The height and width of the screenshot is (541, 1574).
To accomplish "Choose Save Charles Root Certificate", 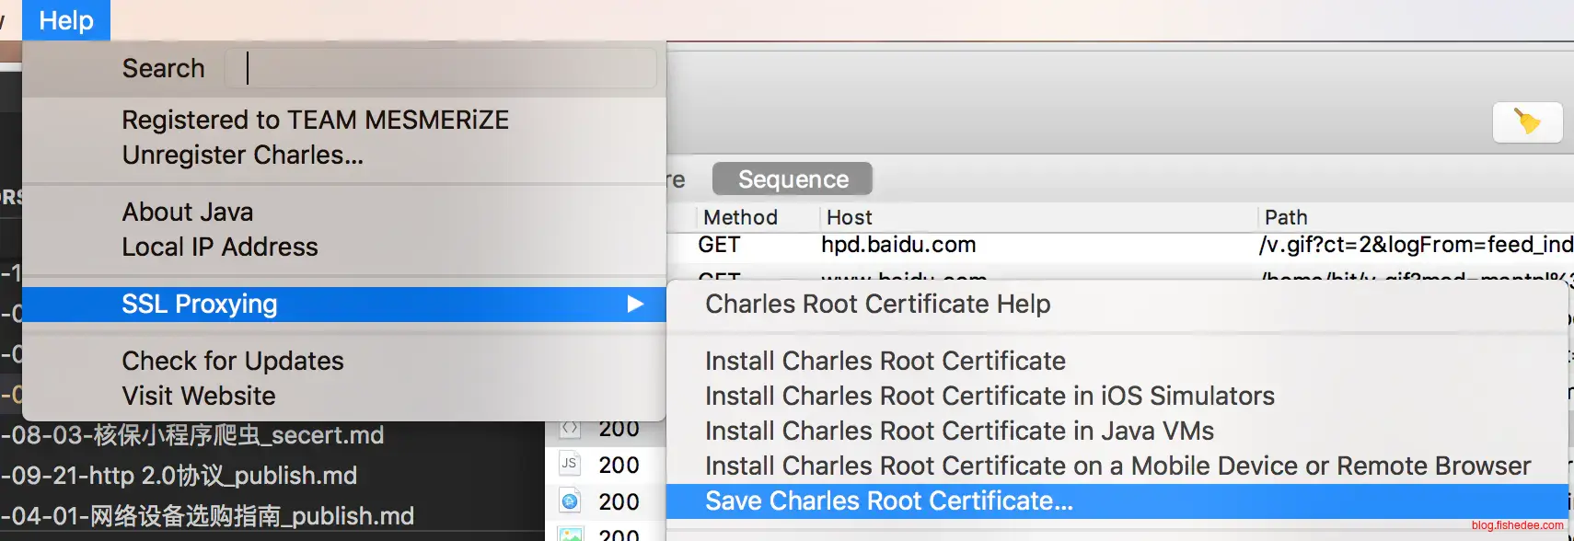I will click(x=888, y=501).
